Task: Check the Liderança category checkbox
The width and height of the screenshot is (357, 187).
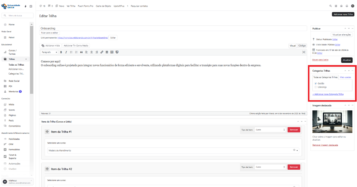Action: (316, 87)
